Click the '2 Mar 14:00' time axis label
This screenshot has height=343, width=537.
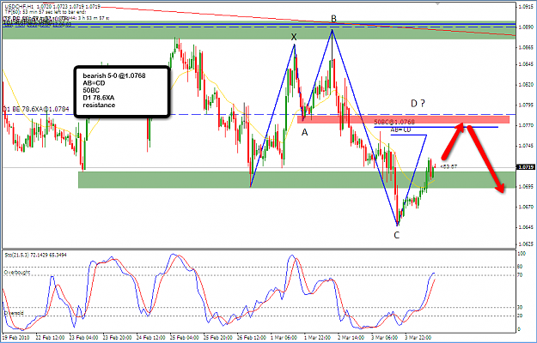point(351,337)
